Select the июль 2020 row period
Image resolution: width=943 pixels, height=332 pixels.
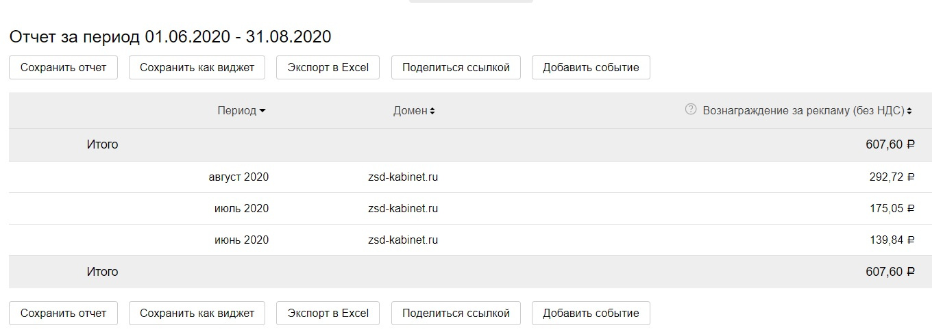coord(241,209)
